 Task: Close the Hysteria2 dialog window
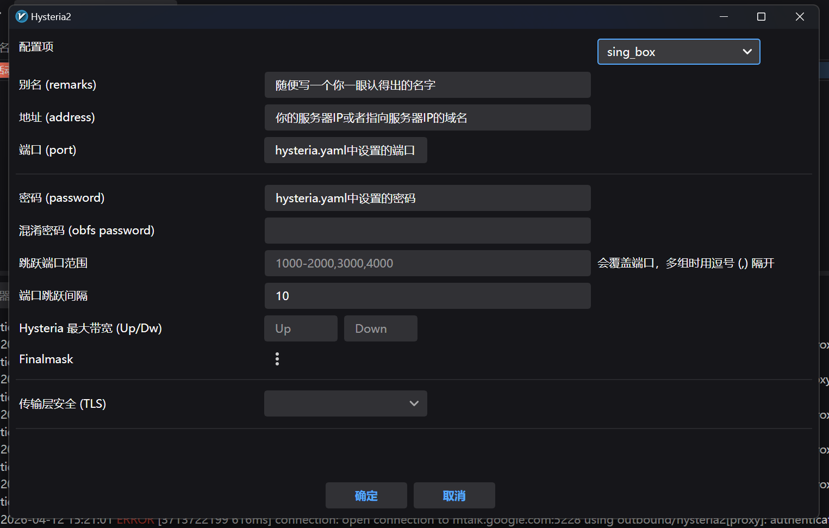point(800,17)
